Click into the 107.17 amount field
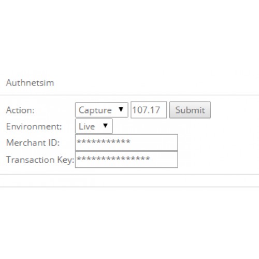259x259 pixels. (149, 110)
